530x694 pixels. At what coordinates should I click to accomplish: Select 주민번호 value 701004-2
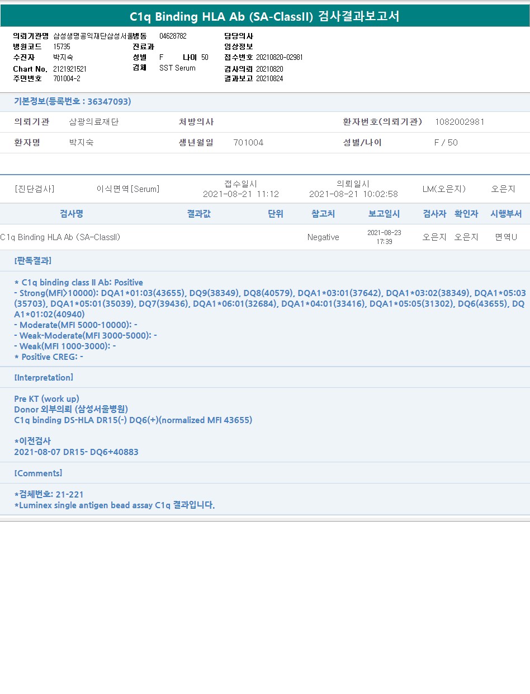(x=67, y=78)
